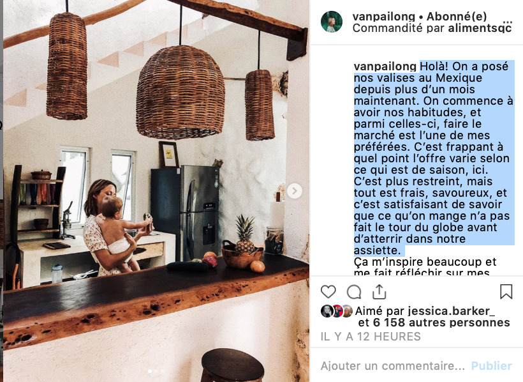Save post with bookmark icon

point(506,291)
